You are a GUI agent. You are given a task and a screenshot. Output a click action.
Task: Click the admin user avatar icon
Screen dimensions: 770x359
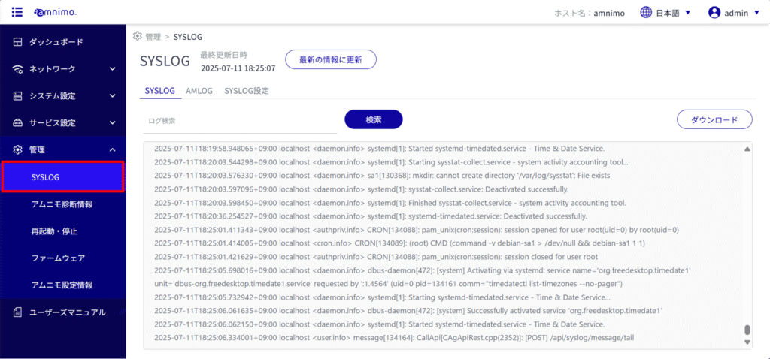pos(714,12)
